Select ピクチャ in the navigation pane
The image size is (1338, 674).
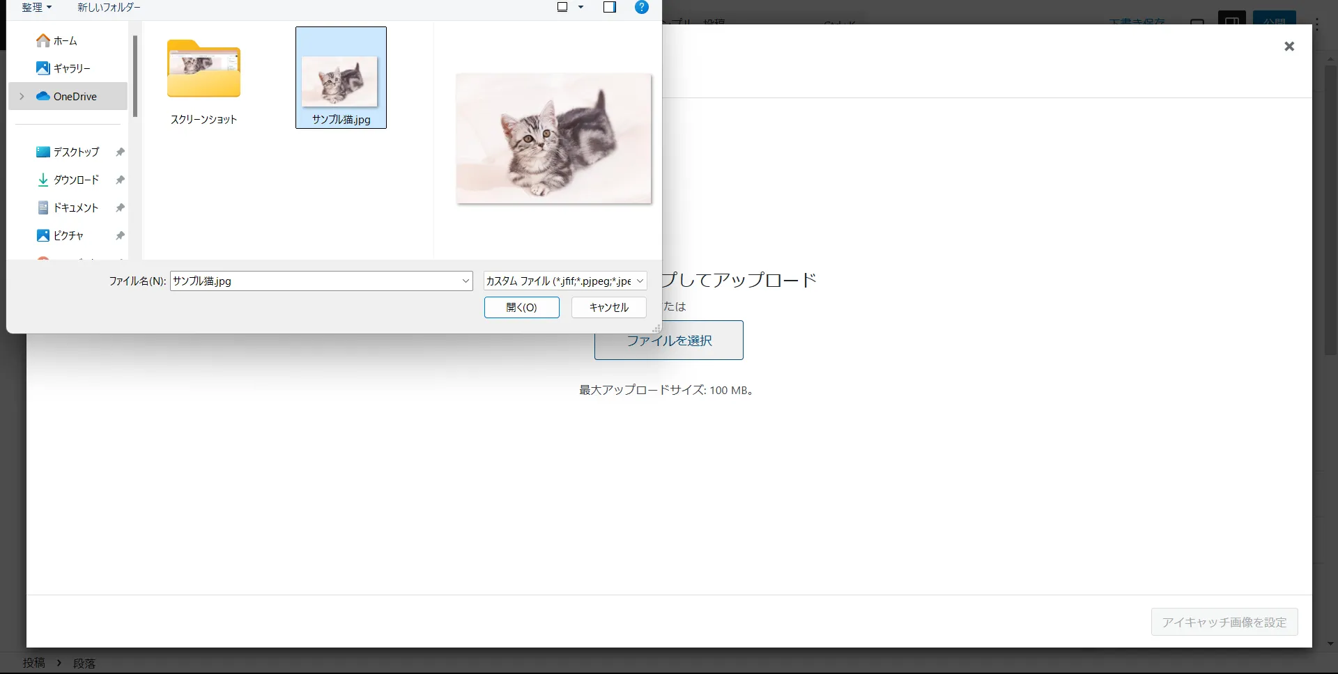click(x=70, y=235)
